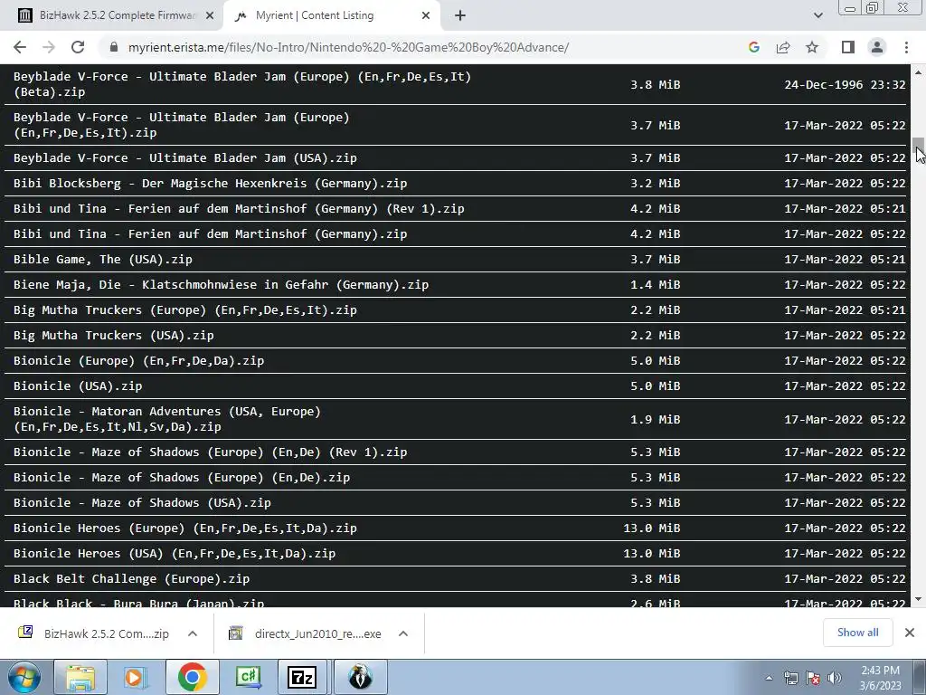The height and width of the screenshot is (695, 926).
Task: Close the Myrient Content Listing tab
Action: [426, 16]
